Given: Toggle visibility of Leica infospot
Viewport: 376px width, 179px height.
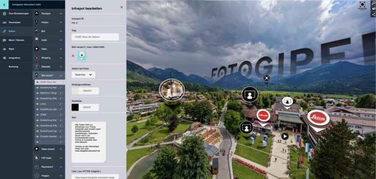Looking at the screenshot, I should coord(37,104).
